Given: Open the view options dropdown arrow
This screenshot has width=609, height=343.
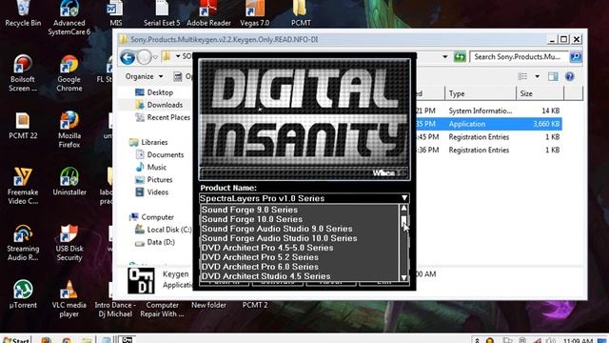Looking at the screenshot, I should click(537, 76).
